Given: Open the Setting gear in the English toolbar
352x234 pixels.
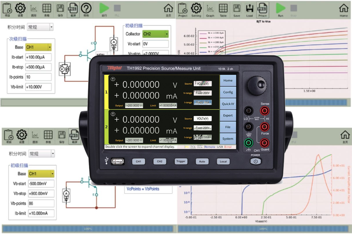Looking at the screenshot, I should [196, 10].
